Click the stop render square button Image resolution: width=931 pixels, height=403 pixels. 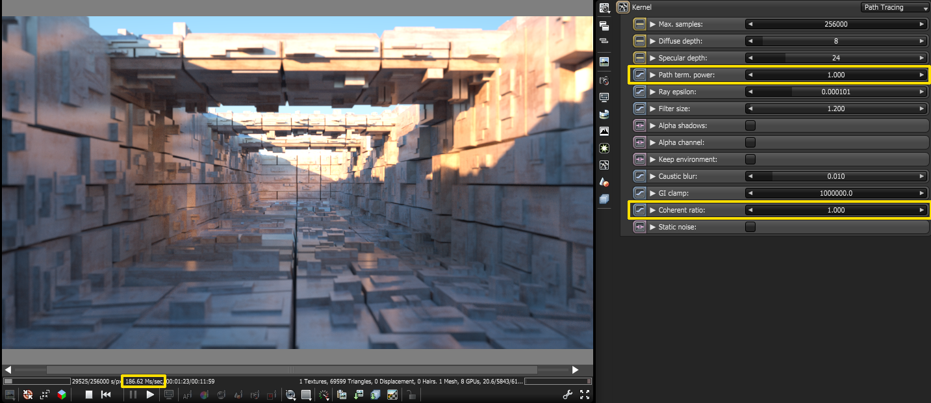point(89,395)
